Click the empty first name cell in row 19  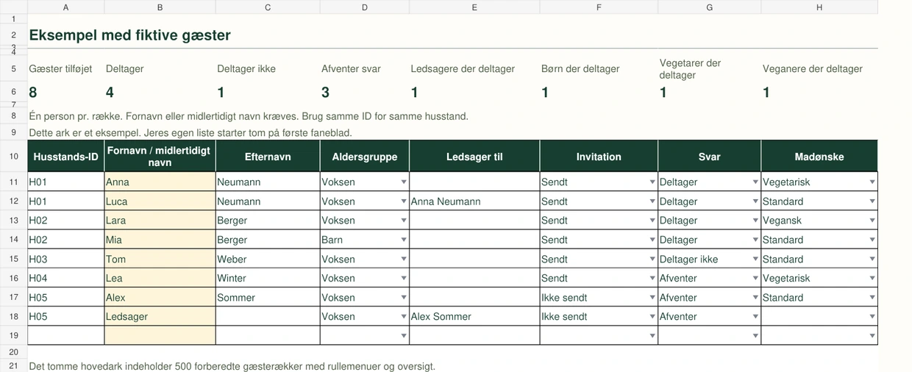160,336
